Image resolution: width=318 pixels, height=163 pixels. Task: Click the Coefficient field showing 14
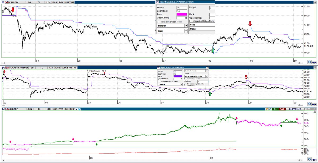point(182,11)
